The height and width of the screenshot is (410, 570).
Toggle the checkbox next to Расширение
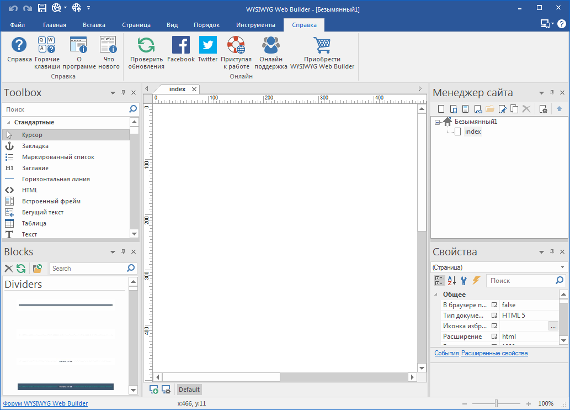pyautogui.click(x=494, y=337)
